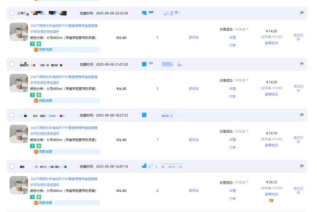
Task: Click the green 7-day icon in the first order
Action: coord(33,44)
